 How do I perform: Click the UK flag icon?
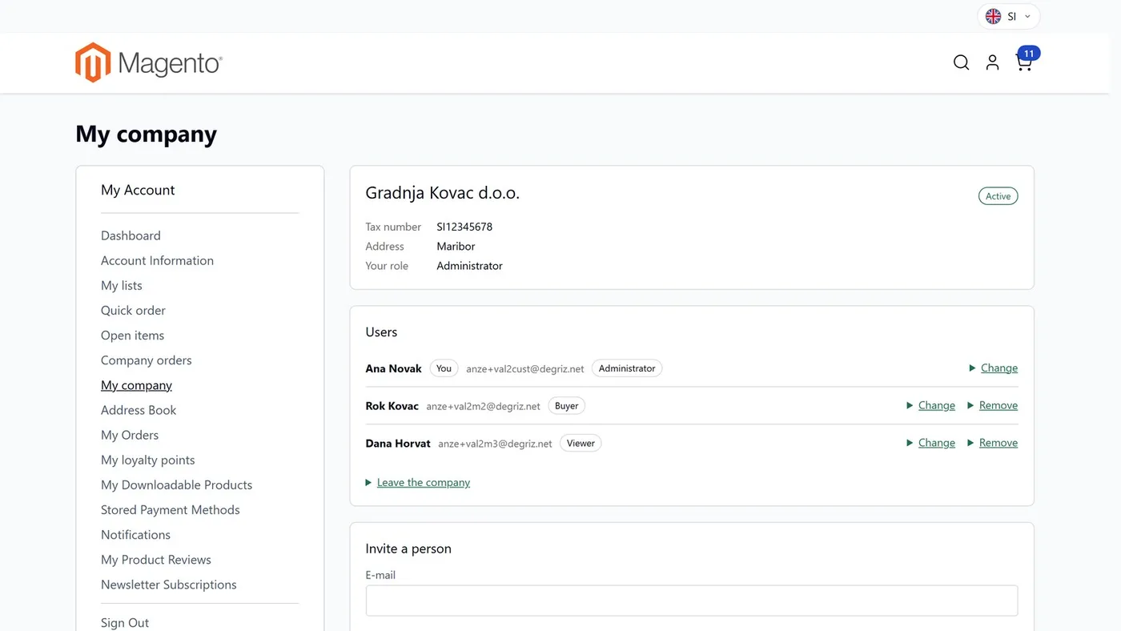tap(993, 16)
